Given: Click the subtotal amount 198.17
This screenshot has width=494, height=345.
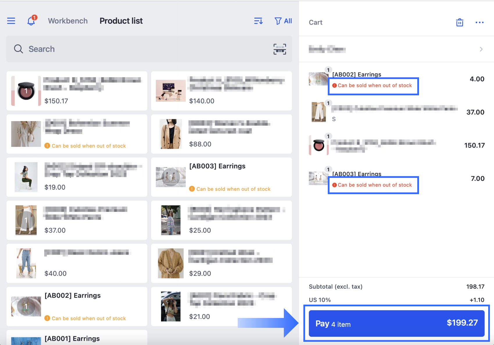Looking at the screenshot, I should (475, 287).
